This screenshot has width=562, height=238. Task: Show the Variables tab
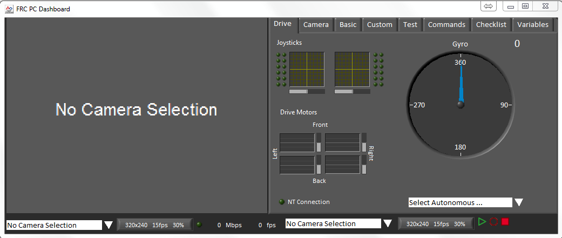tap(533, 25)
